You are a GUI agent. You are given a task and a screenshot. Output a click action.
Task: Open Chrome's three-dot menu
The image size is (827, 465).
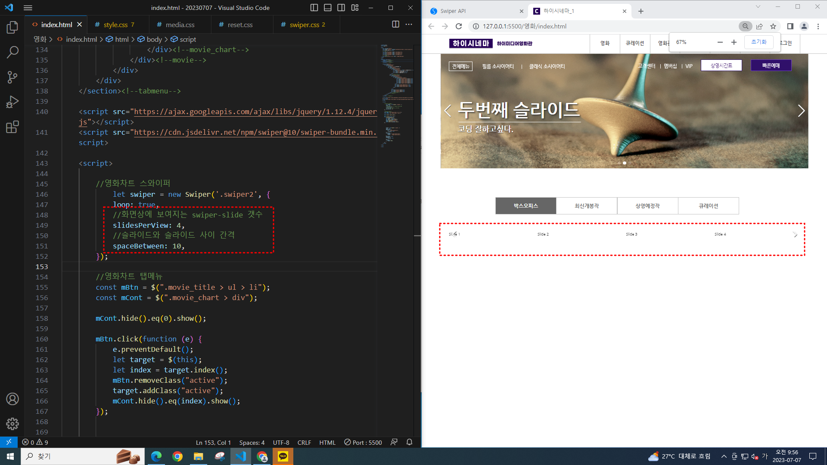818,26
